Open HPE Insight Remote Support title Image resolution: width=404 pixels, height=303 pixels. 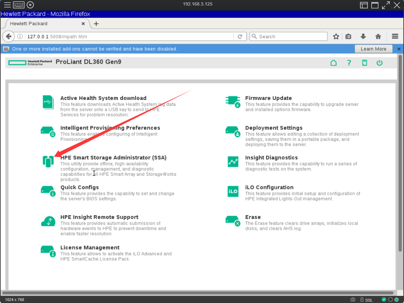tap(99, 217)
